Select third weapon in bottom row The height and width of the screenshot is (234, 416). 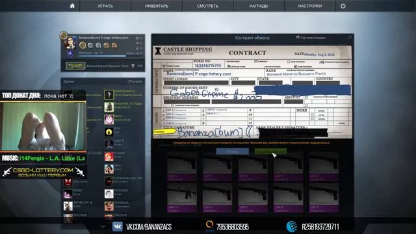click(253, 198)
